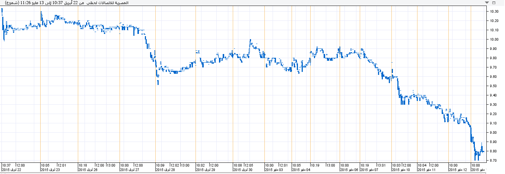Screen dimensions: 505x174
Task: Click the 13:01 time tick on the axis
Action: coord(381,165)
